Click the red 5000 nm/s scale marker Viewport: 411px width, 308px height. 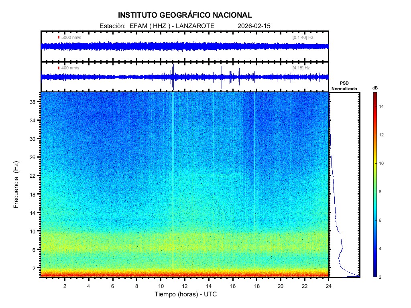(59, 37)
